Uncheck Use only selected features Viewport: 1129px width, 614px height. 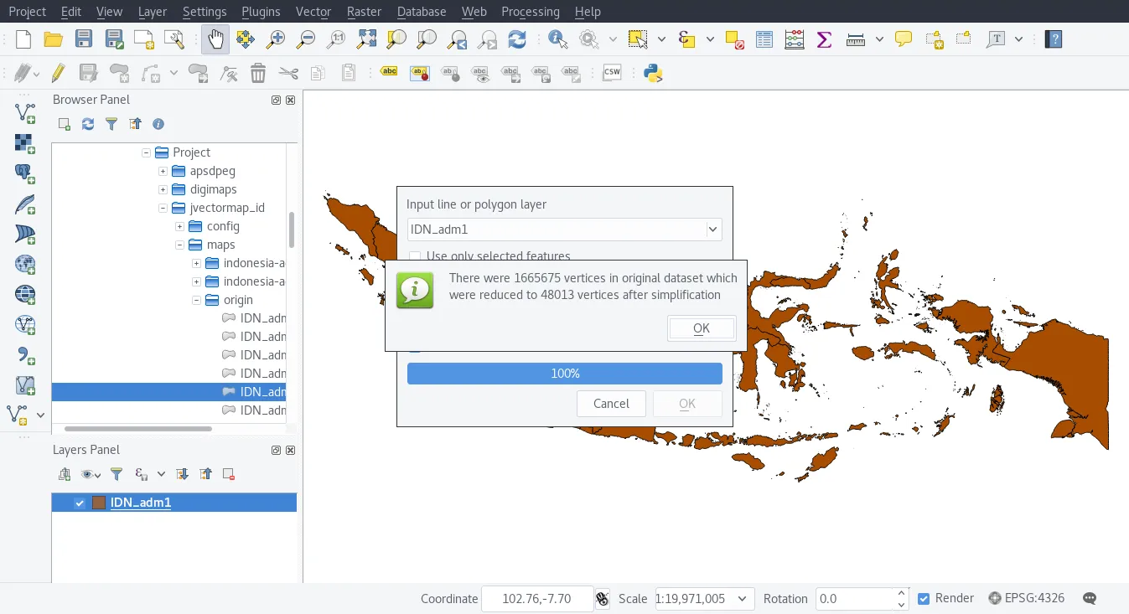(x=415, y=256)
